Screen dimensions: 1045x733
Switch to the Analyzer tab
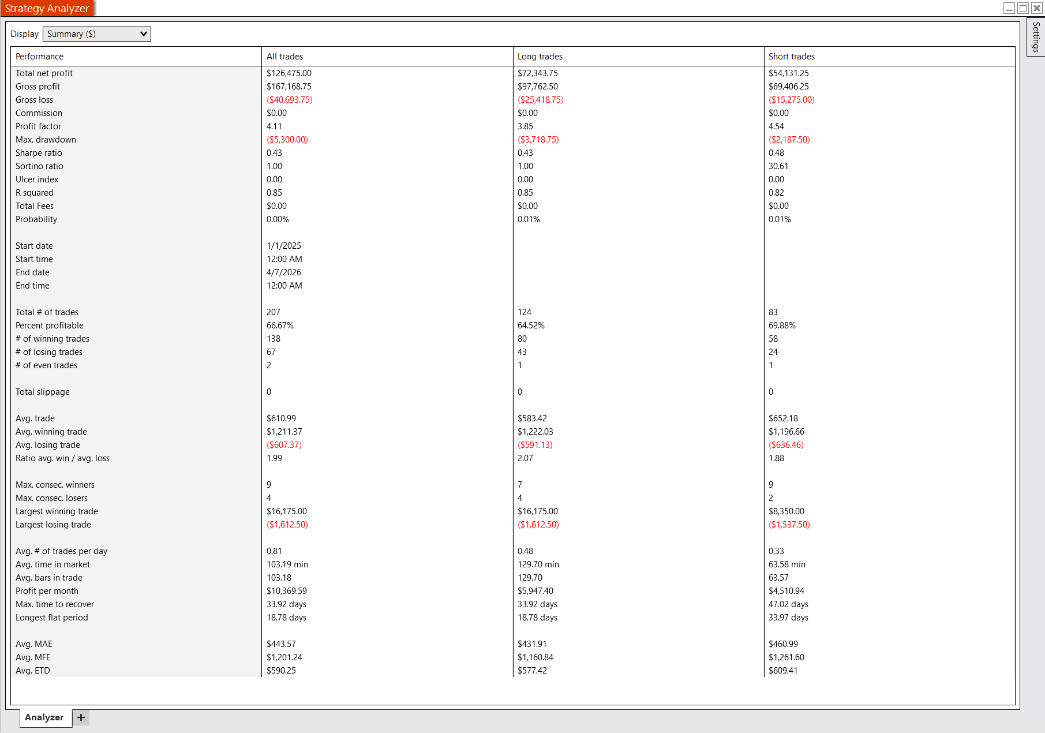tap(45, 717)
